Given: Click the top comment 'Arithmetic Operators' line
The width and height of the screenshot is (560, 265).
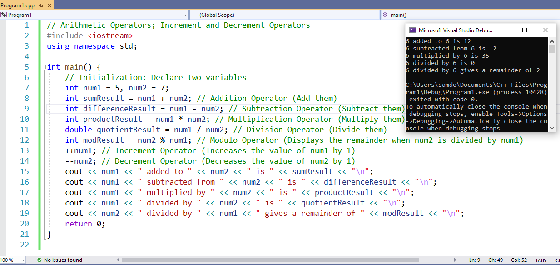Looking at the screenshot, I should [178, 25].
